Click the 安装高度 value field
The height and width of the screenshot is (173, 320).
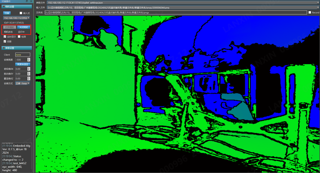tap(21, 60)
